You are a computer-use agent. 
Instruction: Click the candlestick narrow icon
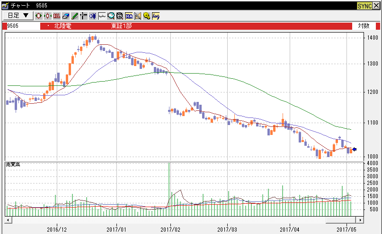[47, 16]
